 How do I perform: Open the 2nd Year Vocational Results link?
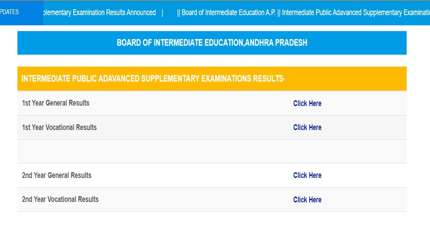click(307, 200)
